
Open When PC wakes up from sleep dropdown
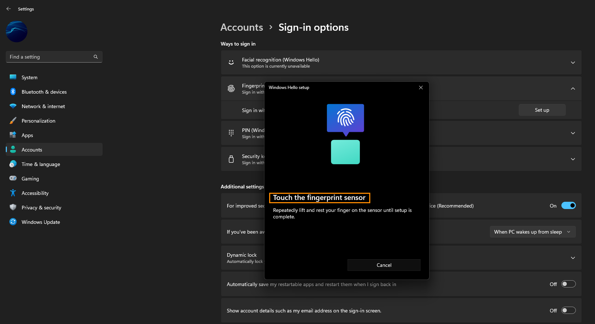click(x=533, y=232)
